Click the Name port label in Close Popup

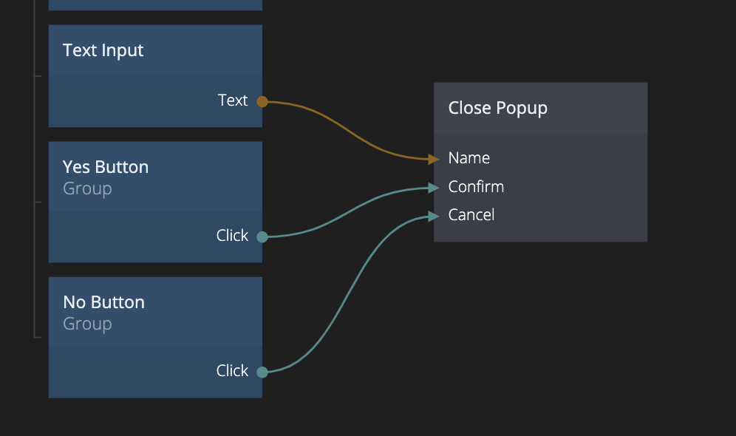(x=469, y=158)
